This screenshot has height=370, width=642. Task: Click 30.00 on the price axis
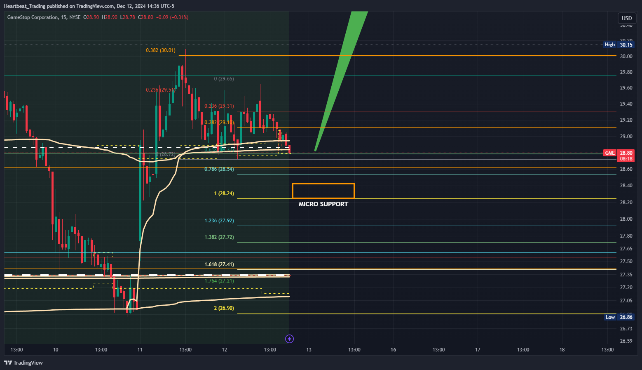pyautogui.click(x=626, y=57)
